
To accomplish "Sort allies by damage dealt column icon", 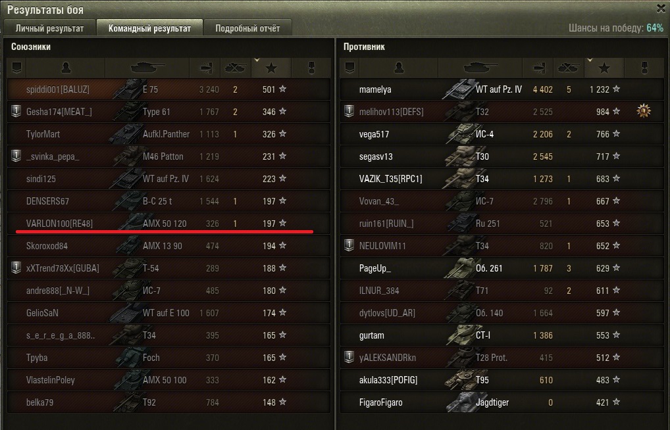I will point(205,68).
